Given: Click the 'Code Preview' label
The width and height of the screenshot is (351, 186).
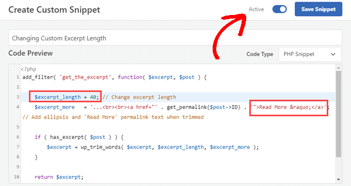Looking at the screenshot, I should pyautogui.click(x=30, y=53).
